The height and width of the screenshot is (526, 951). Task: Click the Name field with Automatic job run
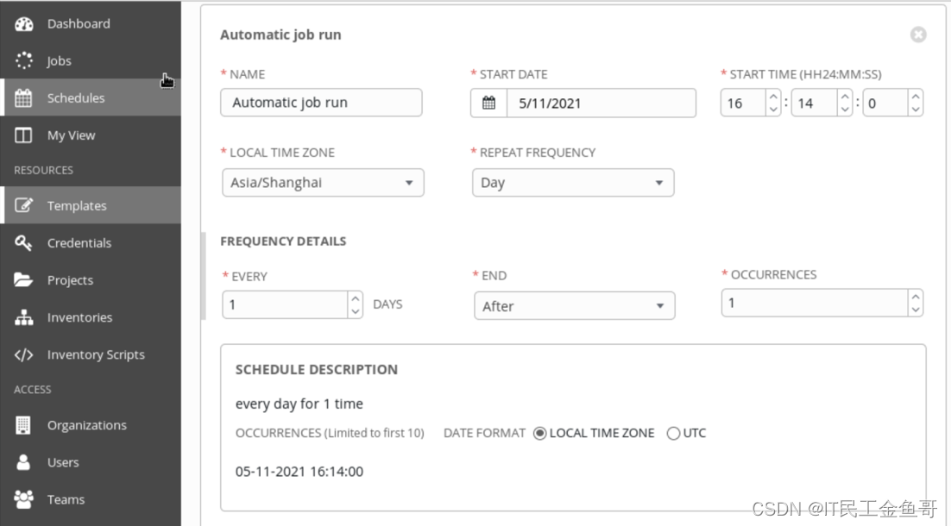tap(321, 103)
